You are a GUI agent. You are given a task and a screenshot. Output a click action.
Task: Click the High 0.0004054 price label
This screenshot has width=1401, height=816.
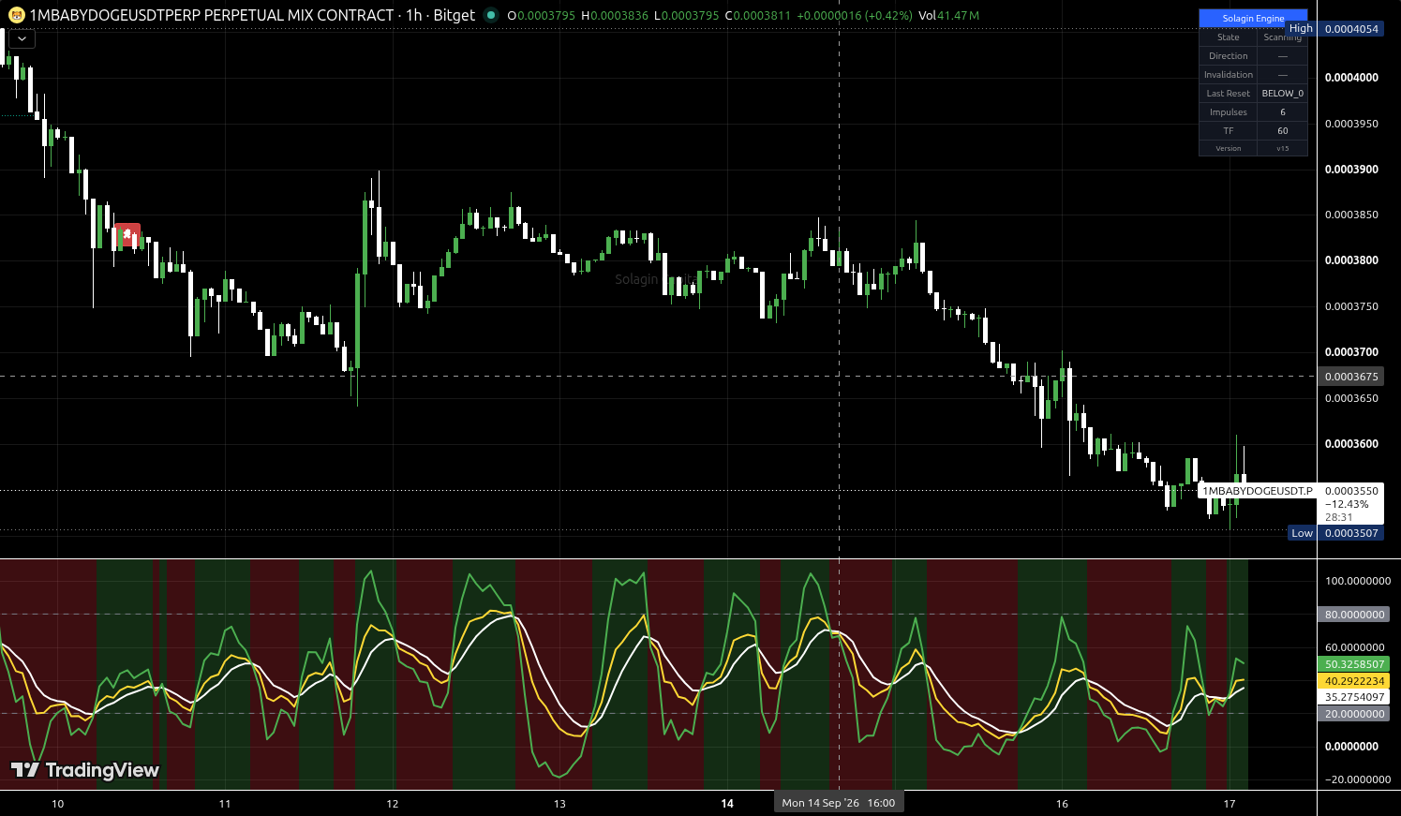point(1334,29)
